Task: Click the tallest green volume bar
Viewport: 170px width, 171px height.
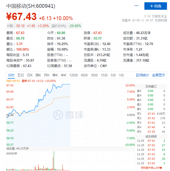Action: (x=54, y=161)
